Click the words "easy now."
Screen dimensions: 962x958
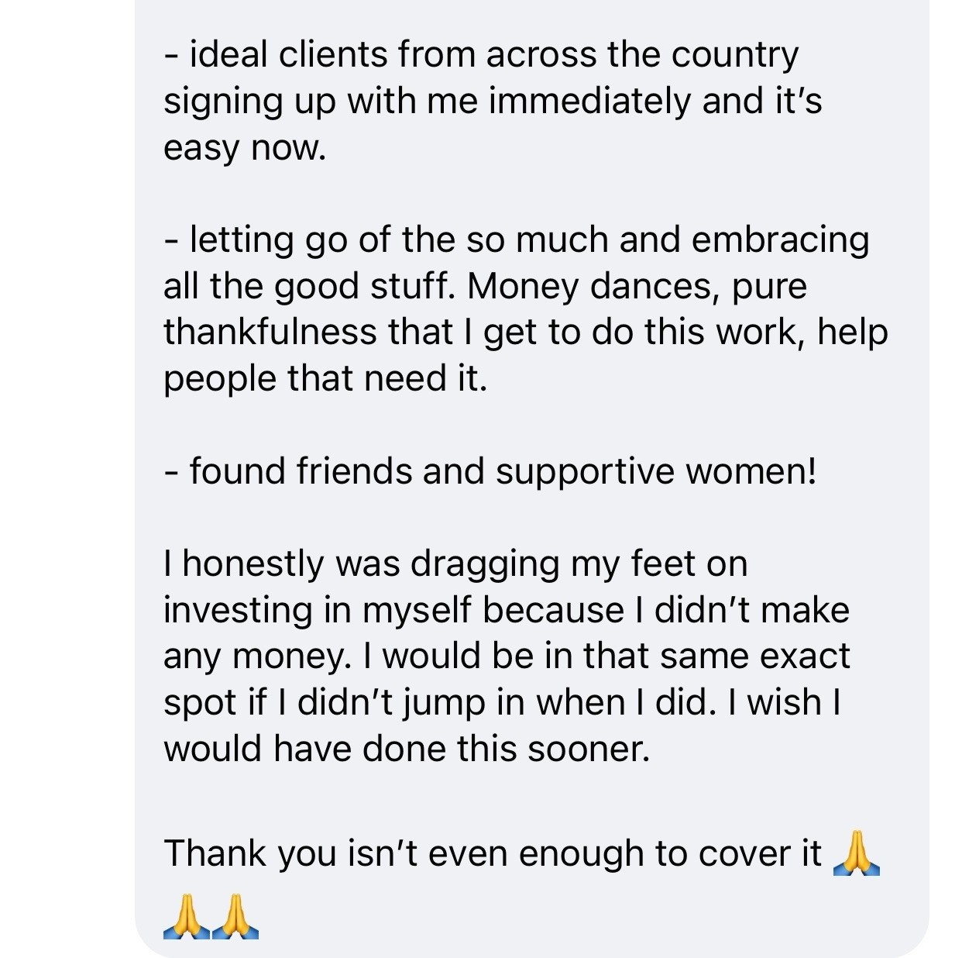coord(245,147)
